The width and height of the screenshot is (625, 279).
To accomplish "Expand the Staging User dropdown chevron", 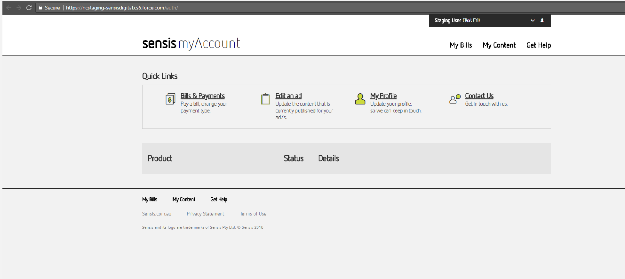I will coord(533,21).
